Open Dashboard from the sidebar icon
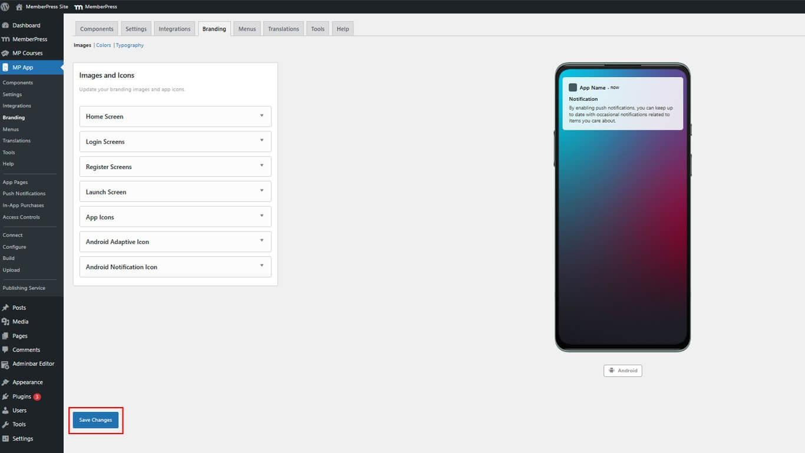The width and height of the screenshot is (805, 453). click(x=5, y=25)
